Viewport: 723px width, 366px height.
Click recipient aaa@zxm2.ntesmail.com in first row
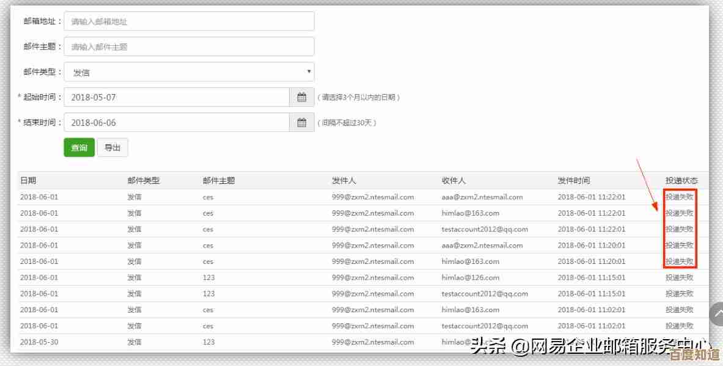click(482, 197)
